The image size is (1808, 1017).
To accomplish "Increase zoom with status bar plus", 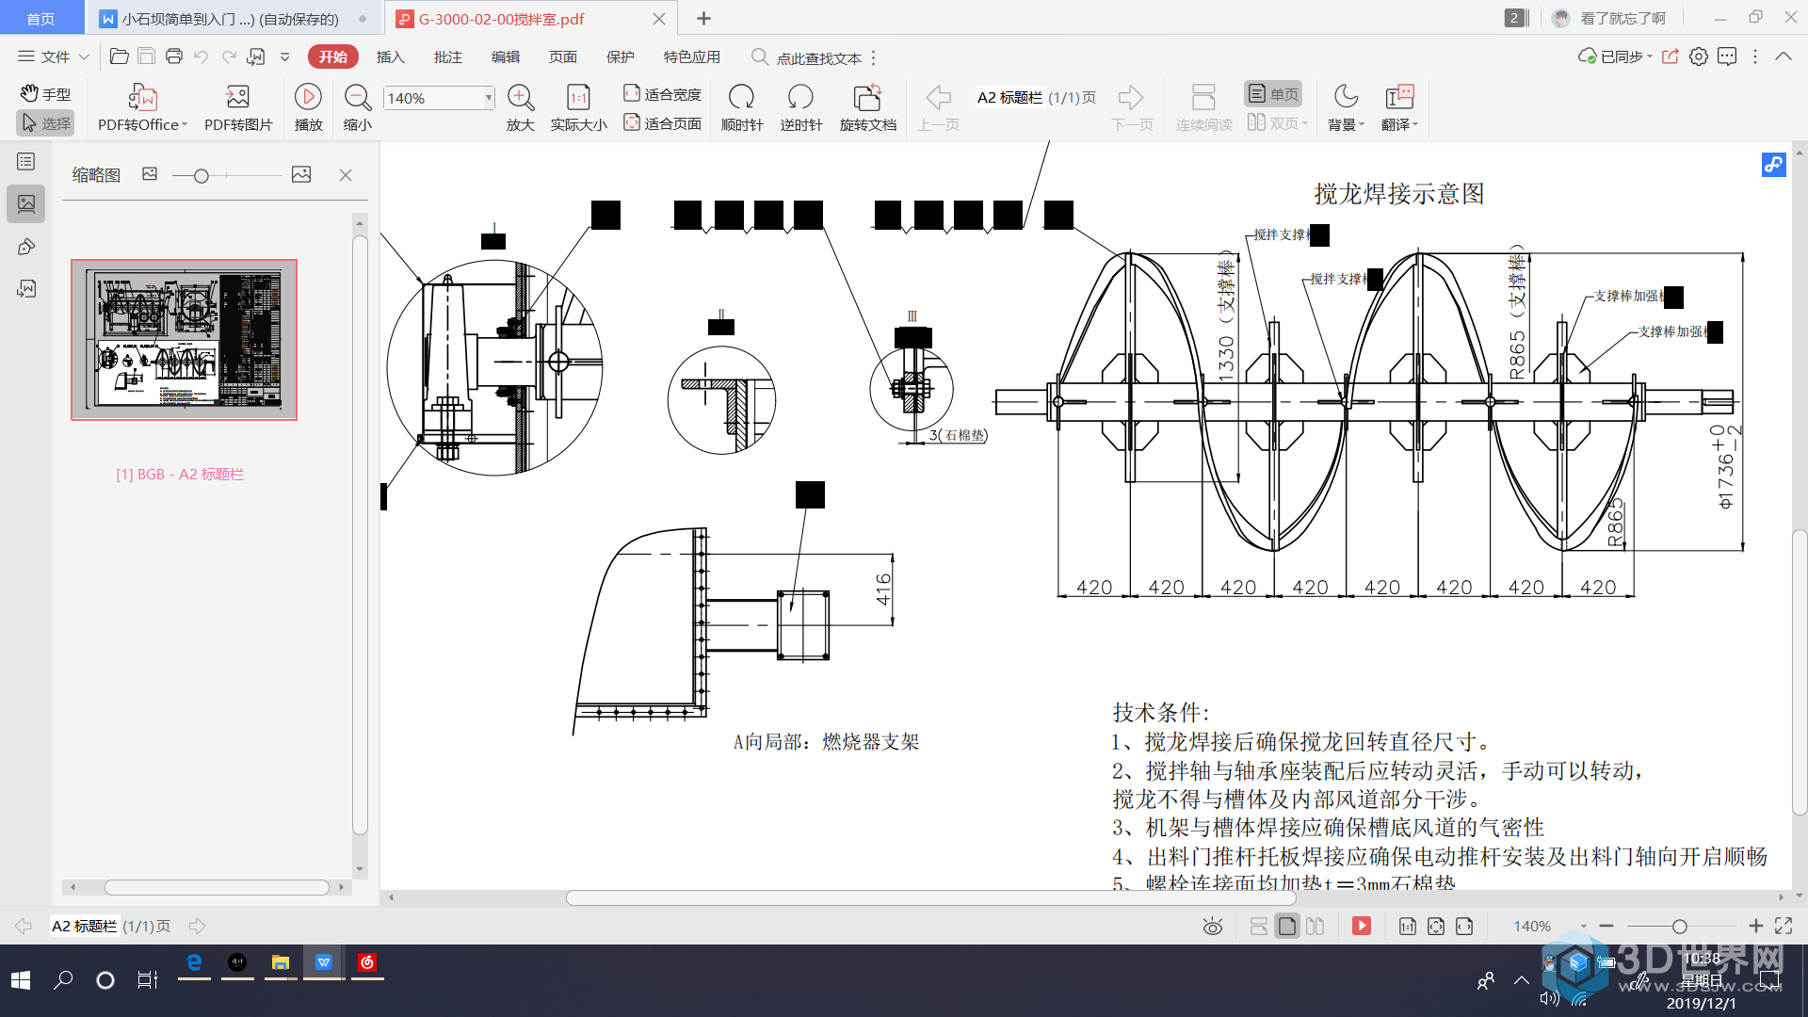I will pyautogui.click(x=1755, y=927).
